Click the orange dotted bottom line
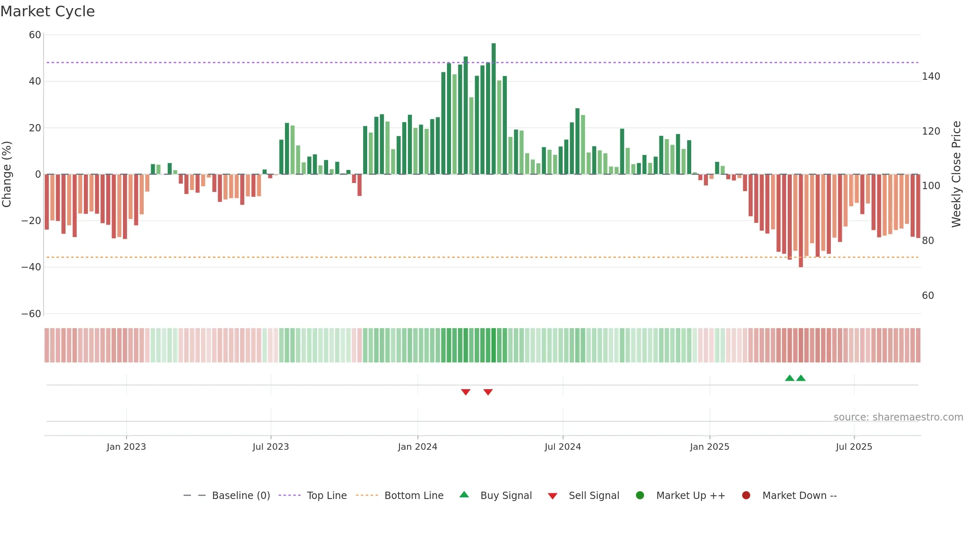The image size is (977, 549). point(482,257)
